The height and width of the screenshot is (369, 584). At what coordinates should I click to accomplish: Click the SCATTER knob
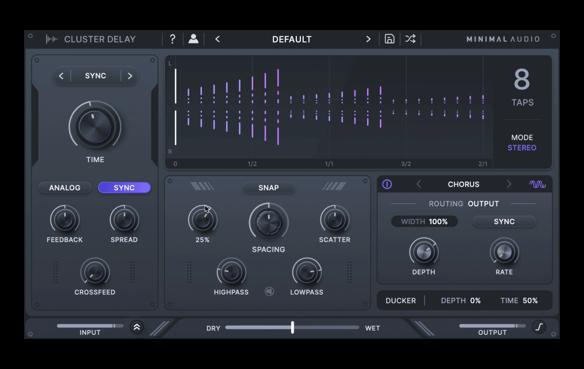[x=335, y=220]
